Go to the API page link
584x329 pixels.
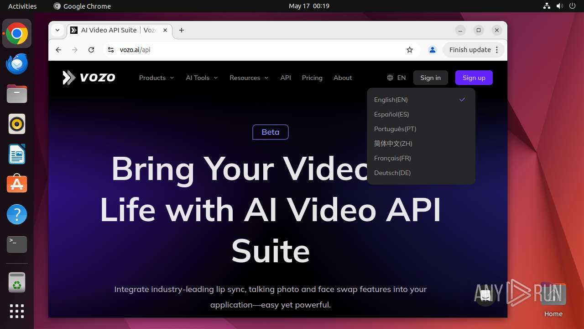286,78
